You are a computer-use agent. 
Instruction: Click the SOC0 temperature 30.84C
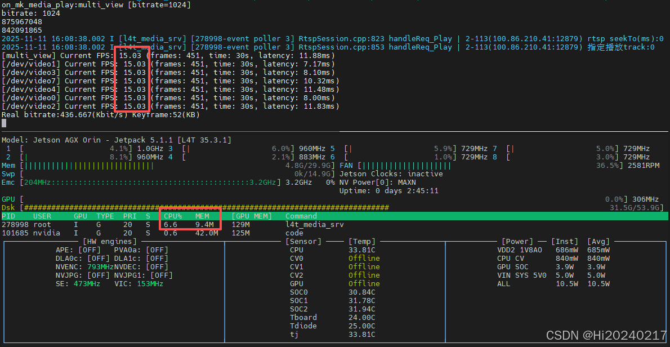[362, 292]
